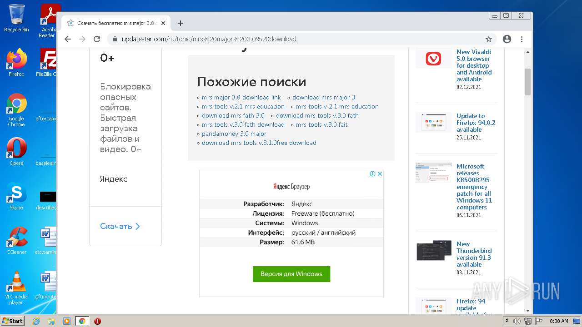Launch Google Chrome desktop shortcut

16,110
